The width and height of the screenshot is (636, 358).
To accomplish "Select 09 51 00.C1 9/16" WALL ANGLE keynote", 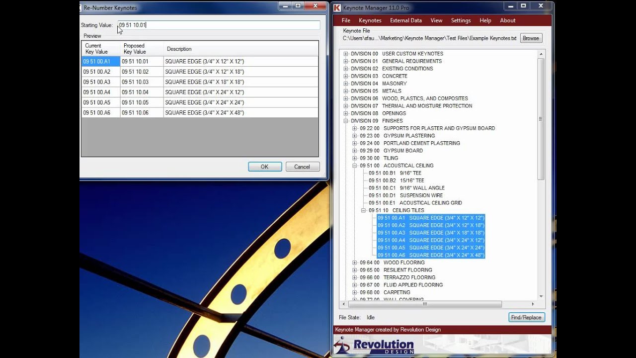I will (406, 188).
